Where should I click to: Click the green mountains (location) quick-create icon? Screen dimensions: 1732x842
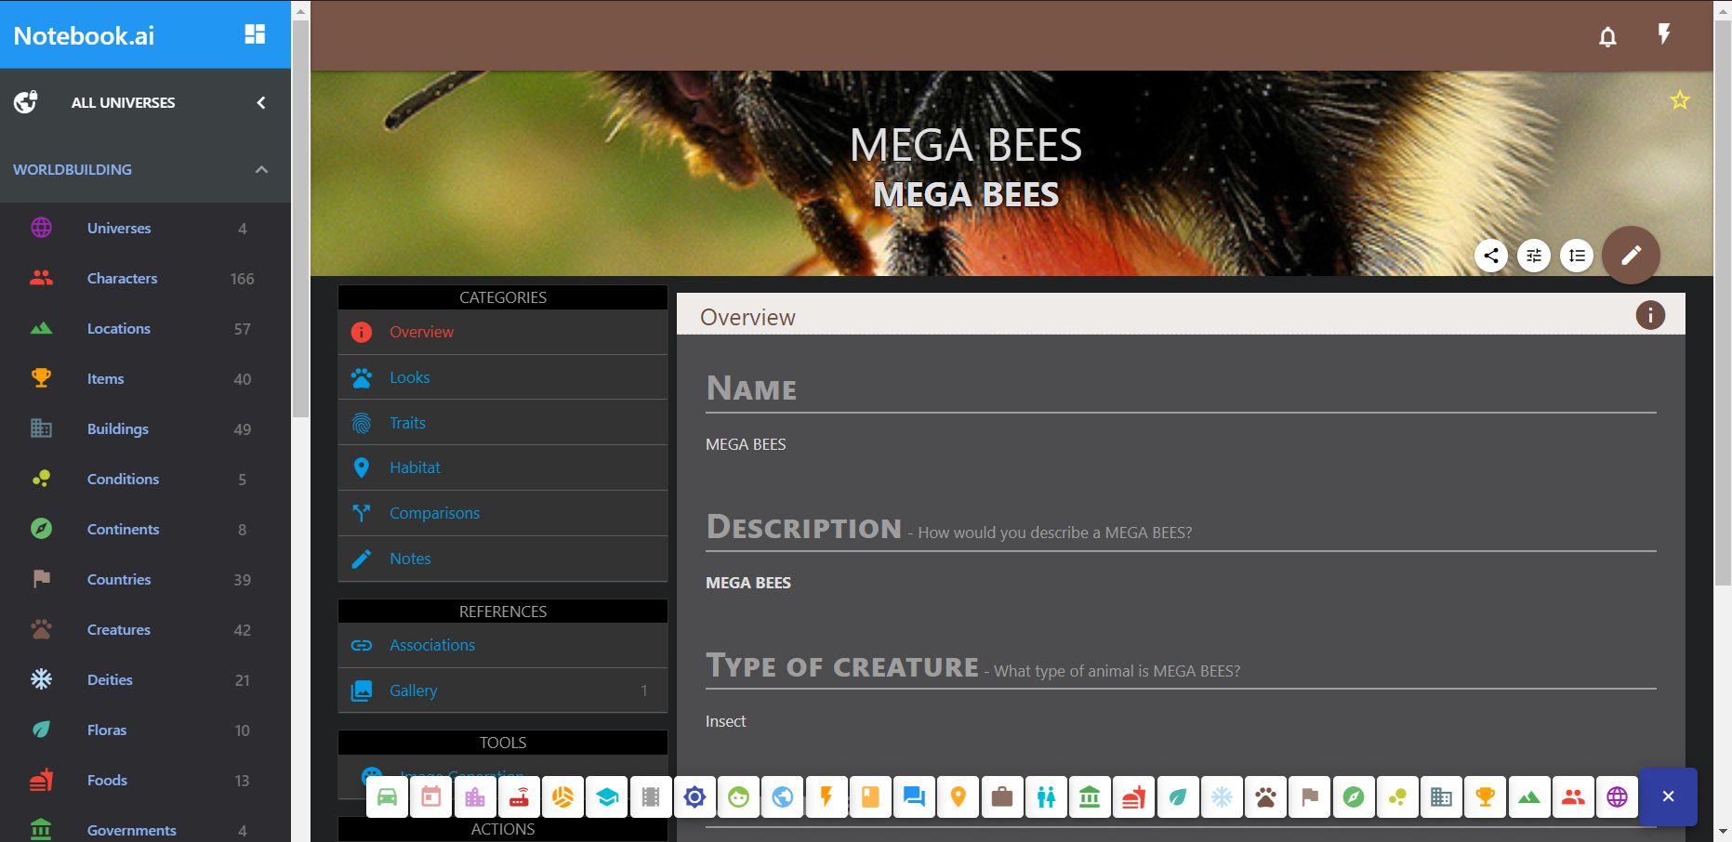[x=1529, y=797]
